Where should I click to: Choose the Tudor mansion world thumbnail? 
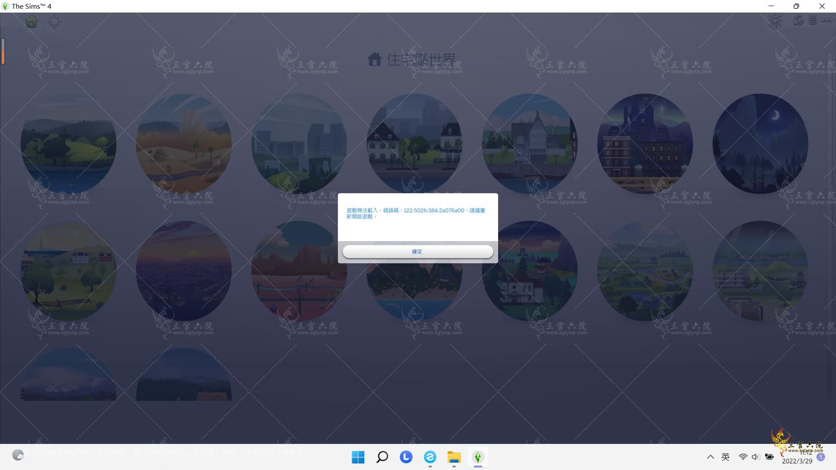(530, 143)
